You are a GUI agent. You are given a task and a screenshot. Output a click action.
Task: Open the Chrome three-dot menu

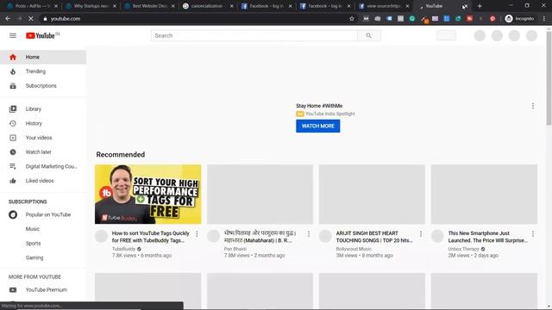point(544,19)
